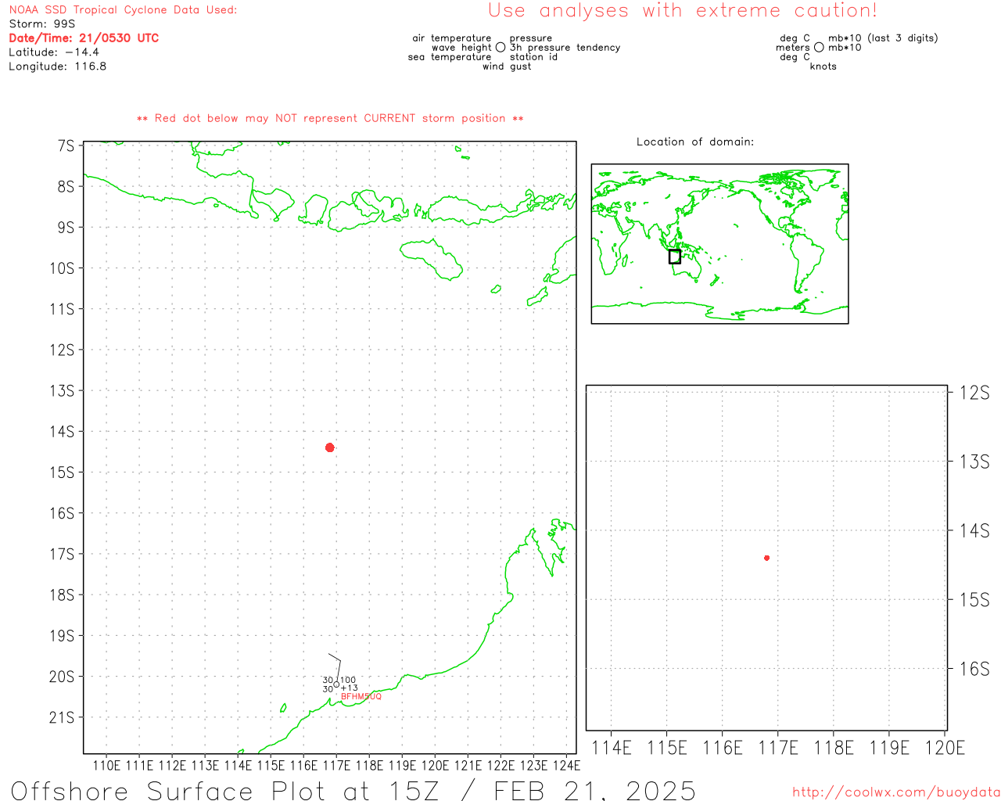Click the '+13' pressure tendency value
Screen dimensions: 1001x801
pos(349,688)
